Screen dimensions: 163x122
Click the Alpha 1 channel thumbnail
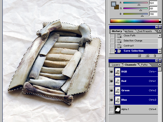click(x=118, y=109)
